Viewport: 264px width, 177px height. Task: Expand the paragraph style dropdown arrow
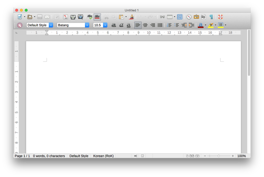coord(51,25)
